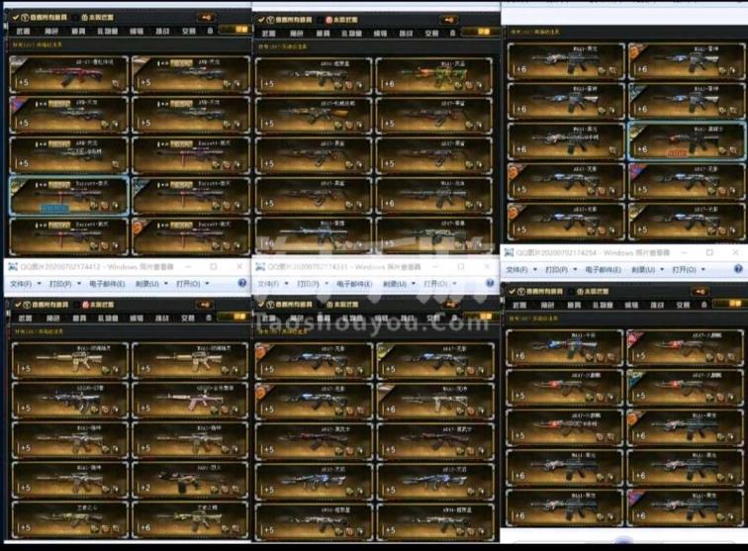Select the pink rifle card in bottom-left panel

pyautogui.click(x=190, y=400)
